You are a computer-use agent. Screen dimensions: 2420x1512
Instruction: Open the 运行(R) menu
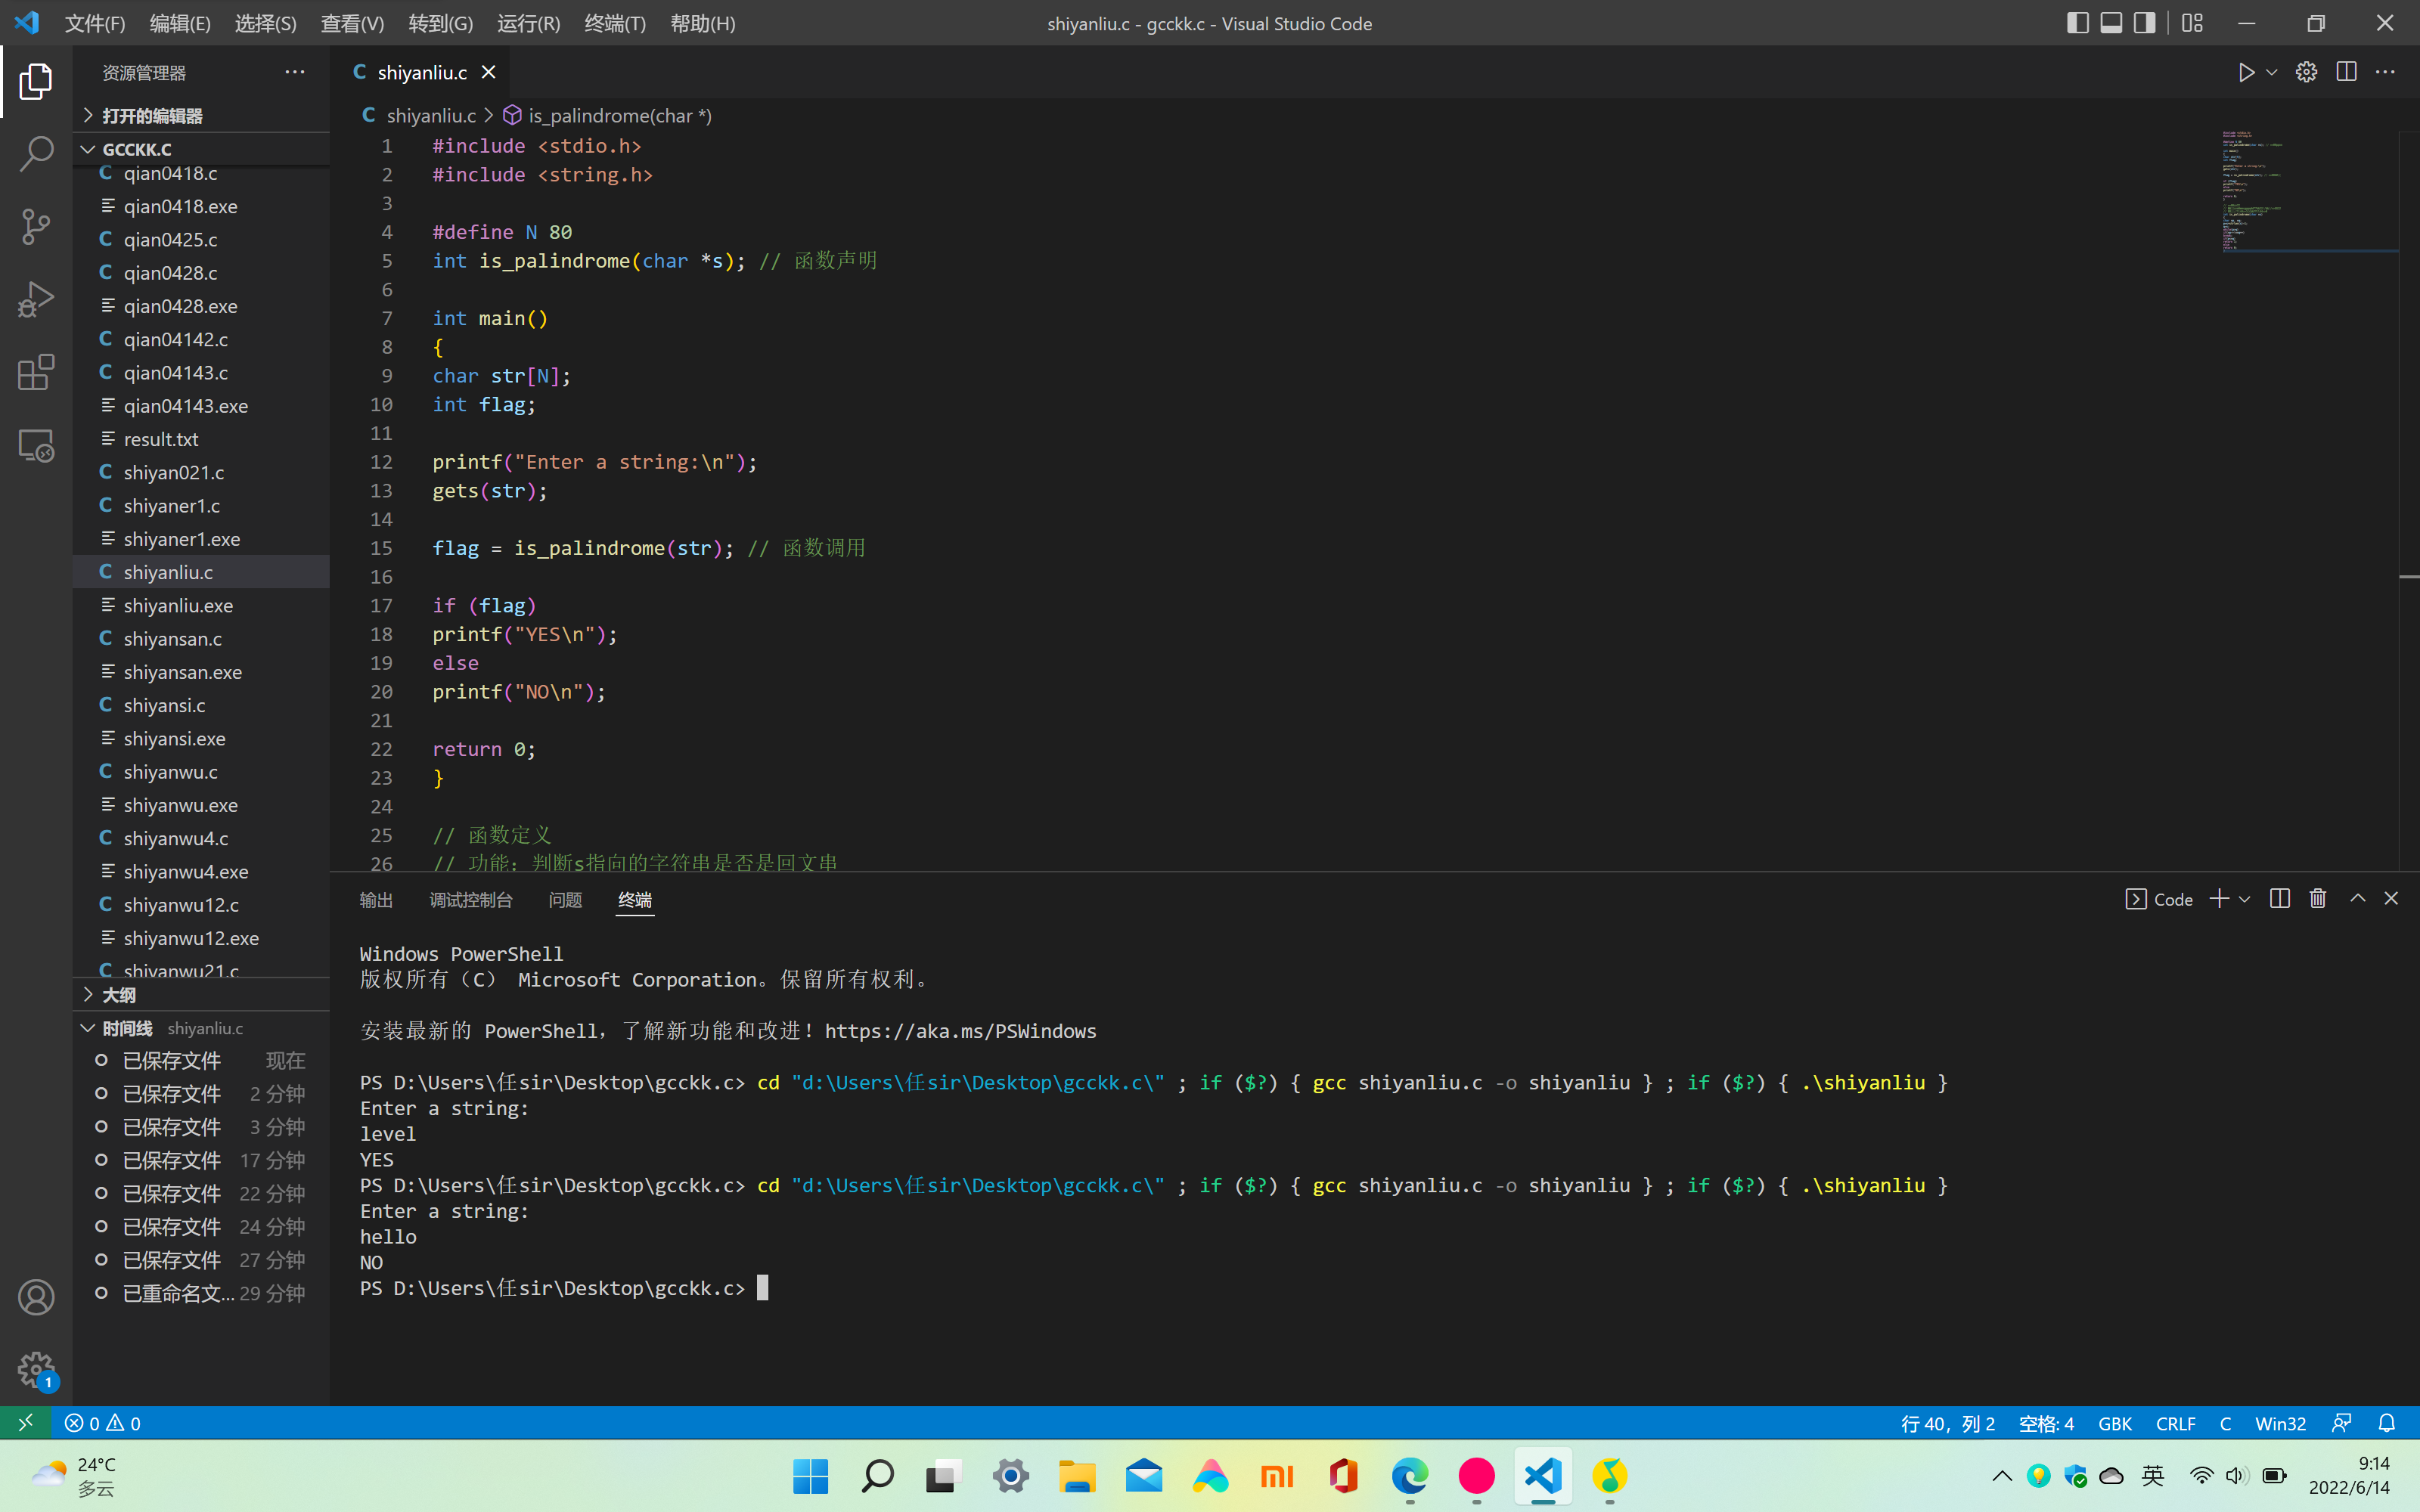pyautogui.click(x=528, y=23)
